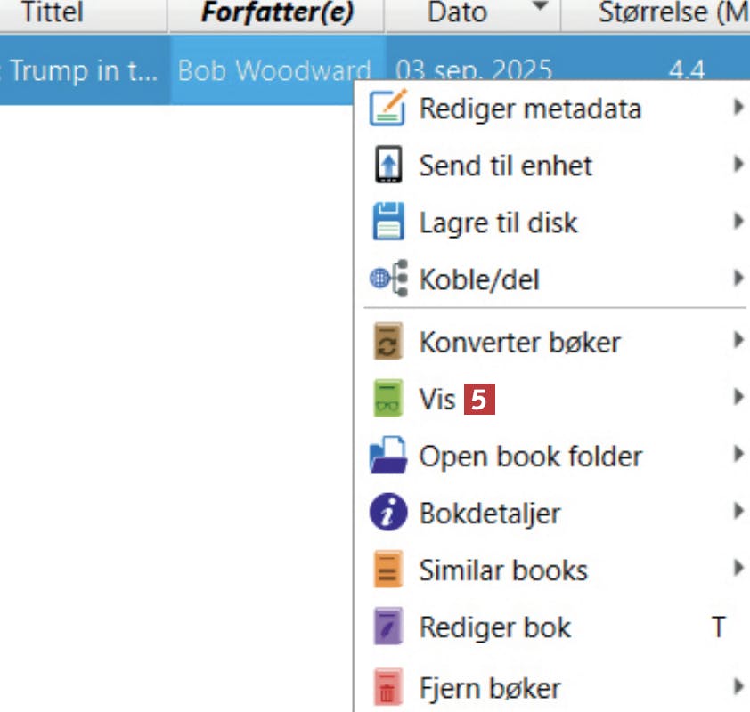Click the Send til enhet device icon
This screenshot has height=712, width=750.
(387, 166)
